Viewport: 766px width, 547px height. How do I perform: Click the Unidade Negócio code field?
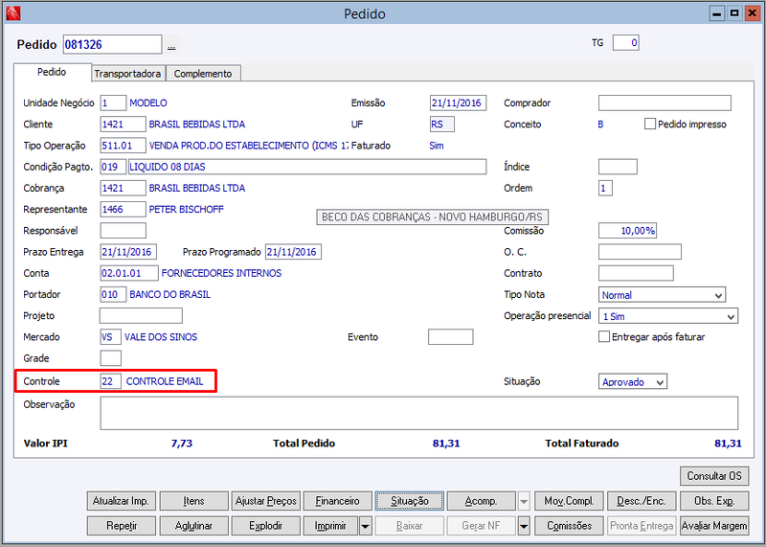[113, 103]
